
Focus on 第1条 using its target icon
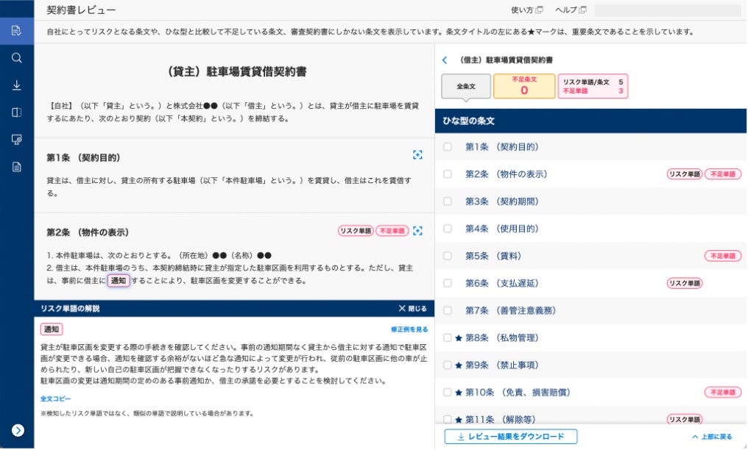[x=417, y=155]
